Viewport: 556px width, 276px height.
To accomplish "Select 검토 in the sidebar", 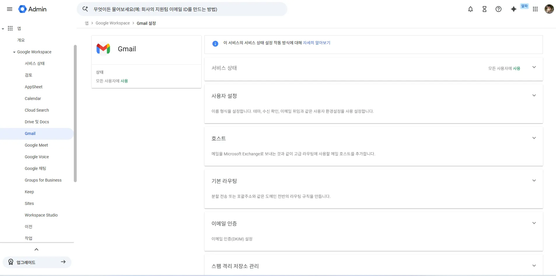I will pyautogui.click(x=29, y=75).
